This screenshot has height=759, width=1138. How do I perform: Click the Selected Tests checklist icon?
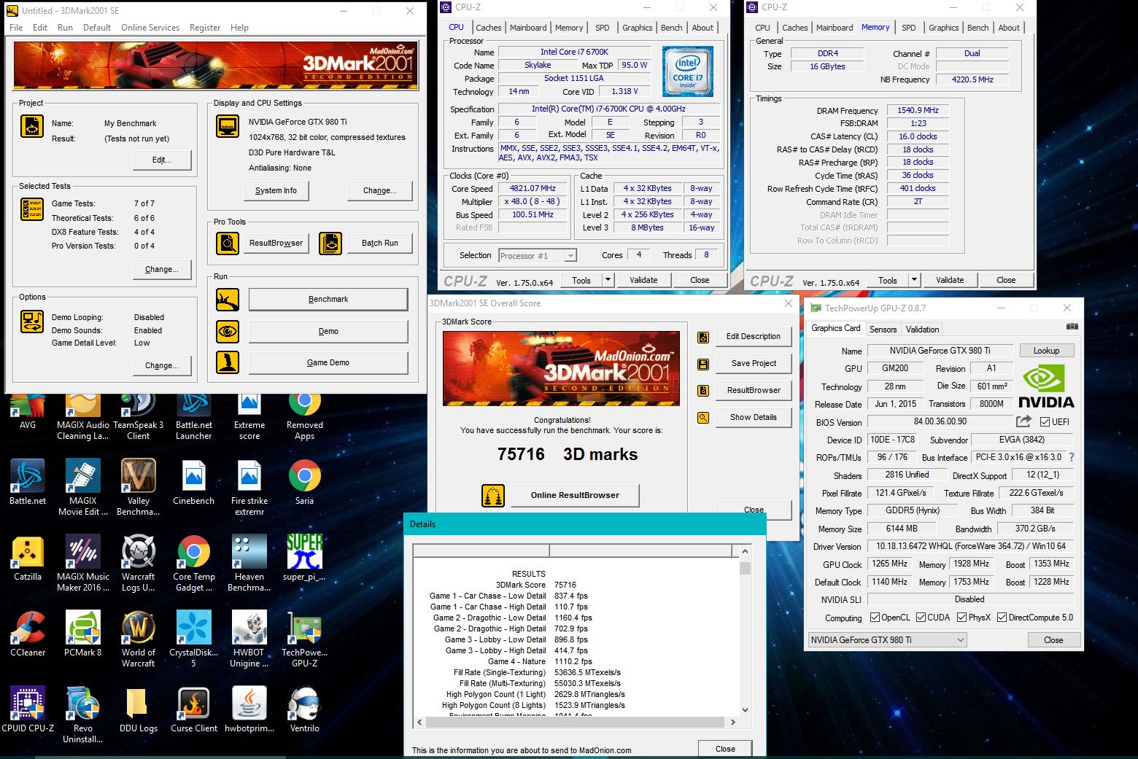32,209
